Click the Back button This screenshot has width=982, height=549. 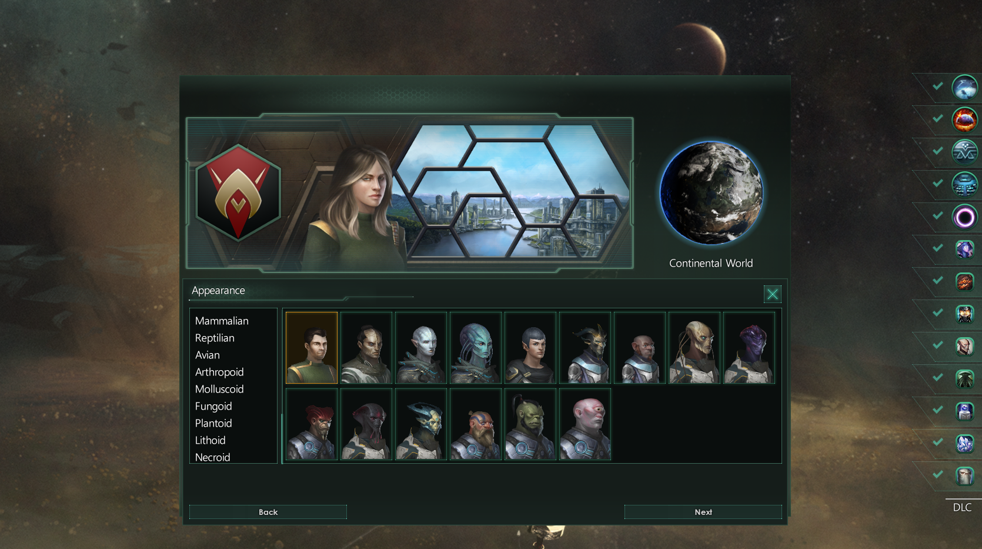click(268, 512)
